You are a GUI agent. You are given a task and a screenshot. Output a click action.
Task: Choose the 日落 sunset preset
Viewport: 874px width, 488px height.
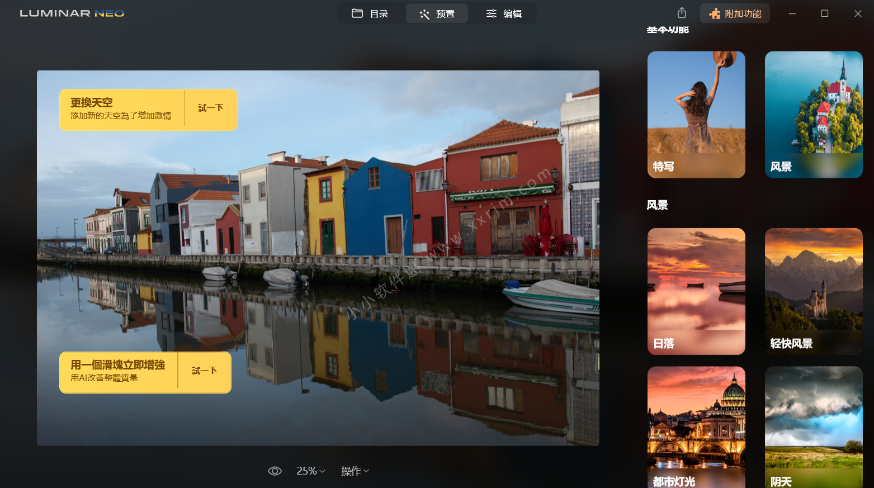point(696,291)
